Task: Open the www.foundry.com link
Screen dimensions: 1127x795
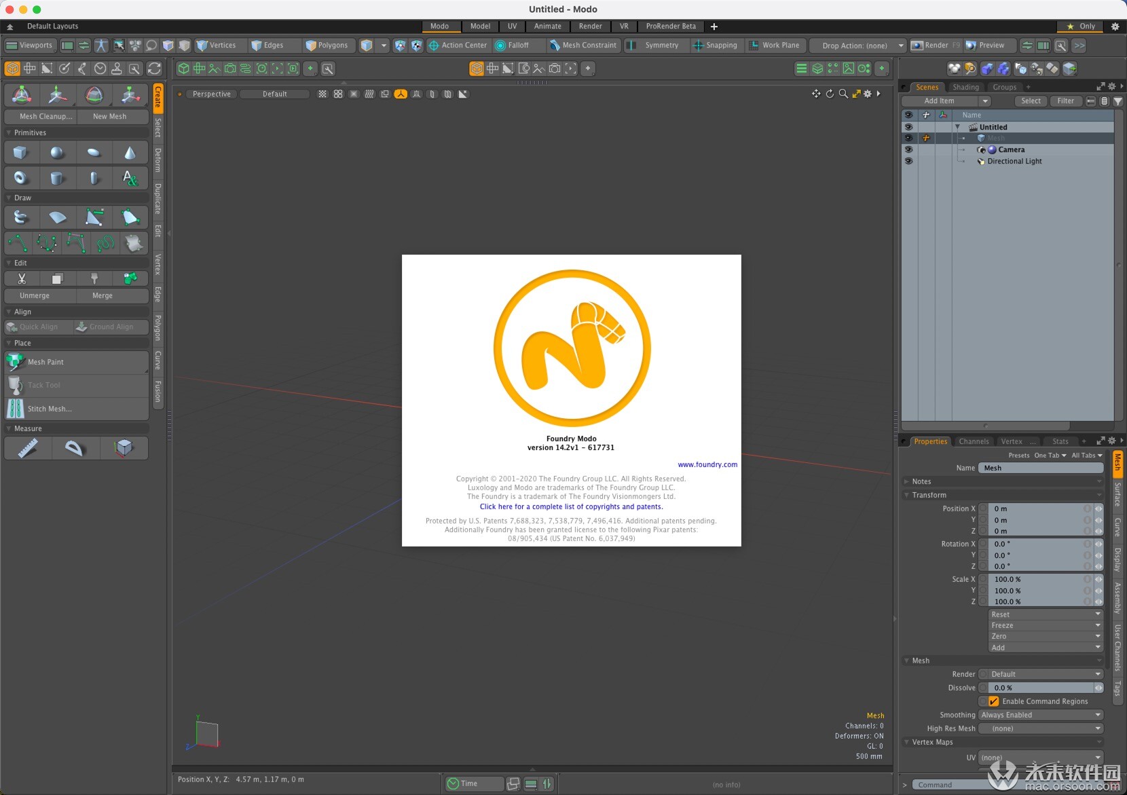Action: coord(707,464)
